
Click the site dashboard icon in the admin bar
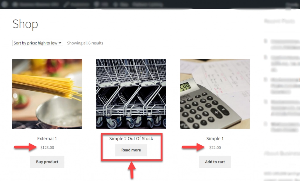(15, 4)
